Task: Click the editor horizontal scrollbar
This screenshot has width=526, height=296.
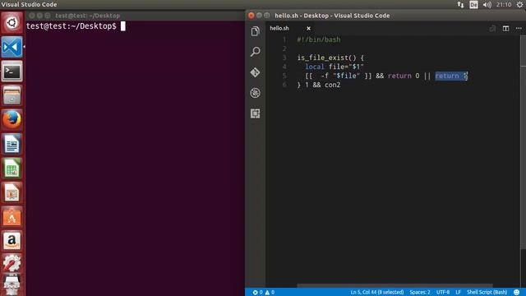Action: [x=394, y=285]
